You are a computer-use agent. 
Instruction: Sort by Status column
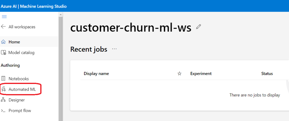click(267, 74)
